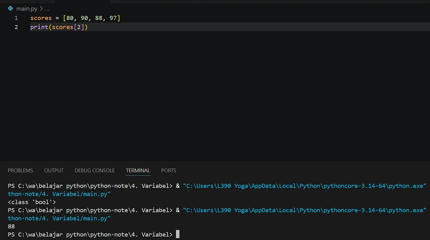Focus the terminal prompt at the blinking cursor
Screen dimensions: 430x240
(x=178, y=234)
